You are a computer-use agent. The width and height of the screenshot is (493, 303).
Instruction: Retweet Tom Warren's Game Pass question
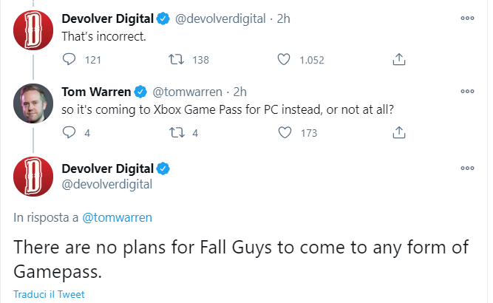click(178, 133)
